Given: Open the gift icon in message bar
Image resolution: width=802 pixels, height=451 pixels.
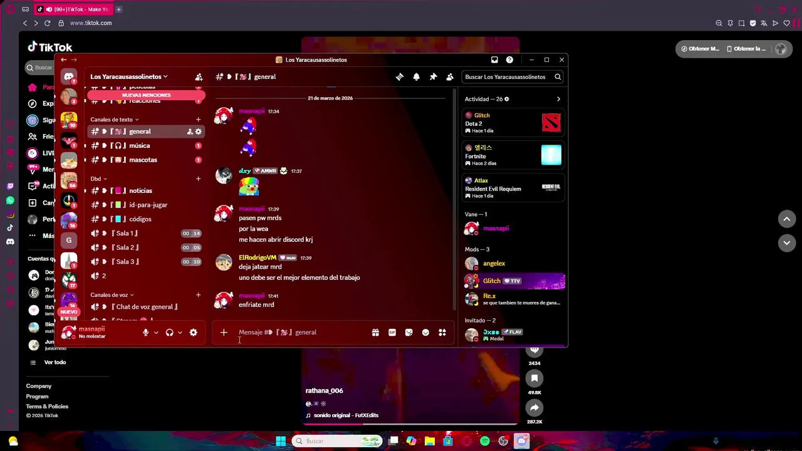Looking at the screenshot, I should [375, 333].
